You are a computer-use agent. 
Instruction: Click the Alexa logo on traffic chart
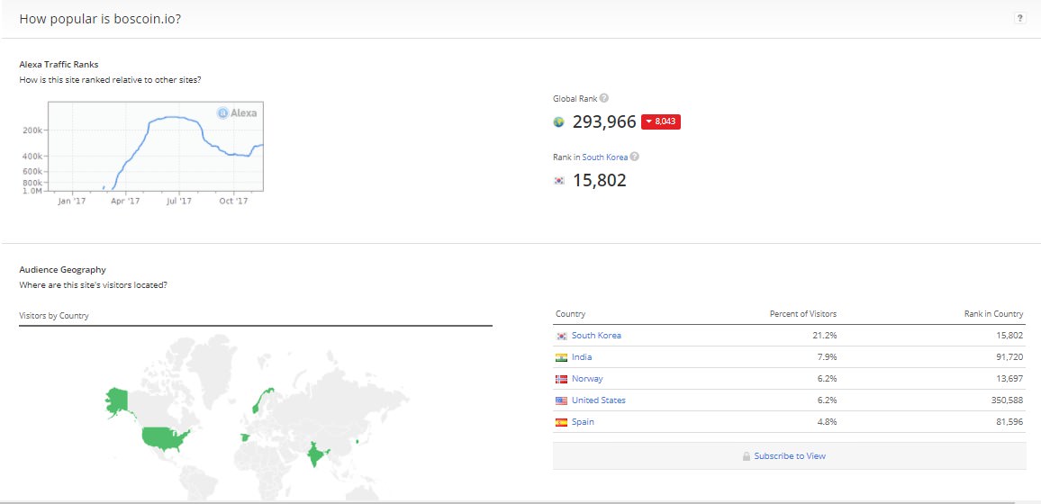pyautogui.click(x=237, y=112)
